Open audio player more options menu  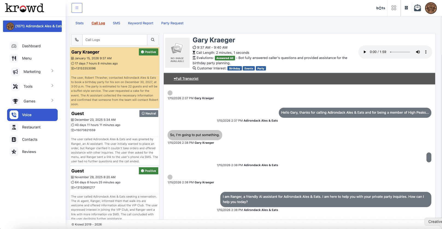tap(426, 52)
